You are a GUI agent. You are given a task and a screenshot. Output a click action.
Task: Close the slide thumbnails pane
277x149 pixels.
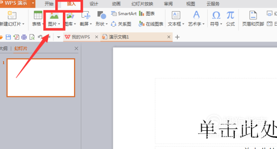click(x=76, y=48)
